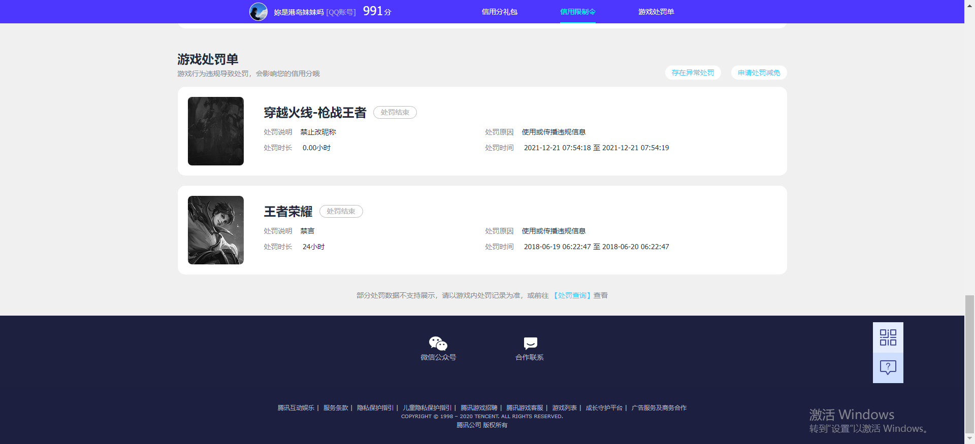
Task: Open the cooperation contact chat icon
Action: tap(530, 344)
